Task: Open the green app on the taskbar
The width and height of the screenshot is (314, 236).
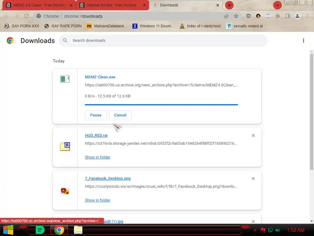Action: click(40, 230)
